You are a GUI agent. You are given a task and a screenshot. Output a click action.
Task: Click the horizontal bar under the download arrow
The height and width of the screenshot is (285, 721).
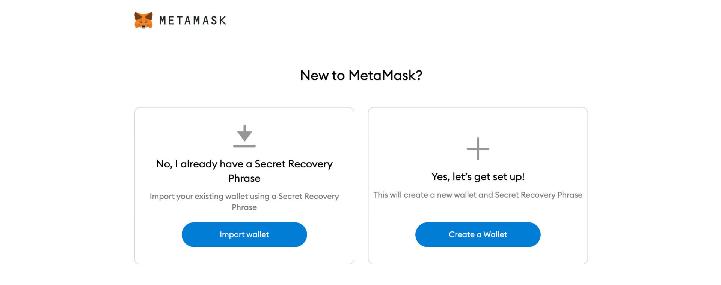tap(244, 146)
